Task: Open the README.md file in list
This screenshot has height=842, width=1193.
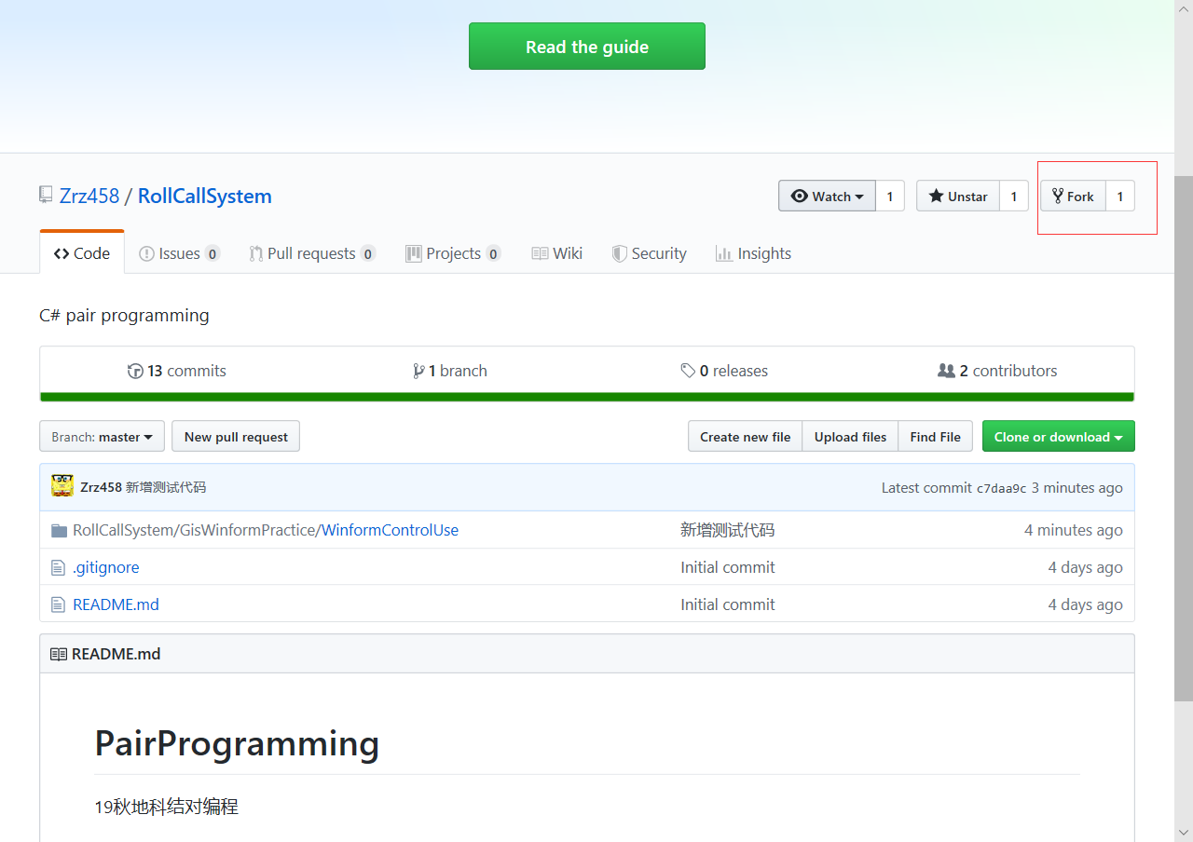Action: pyautogui.click(x=116, y=604)
